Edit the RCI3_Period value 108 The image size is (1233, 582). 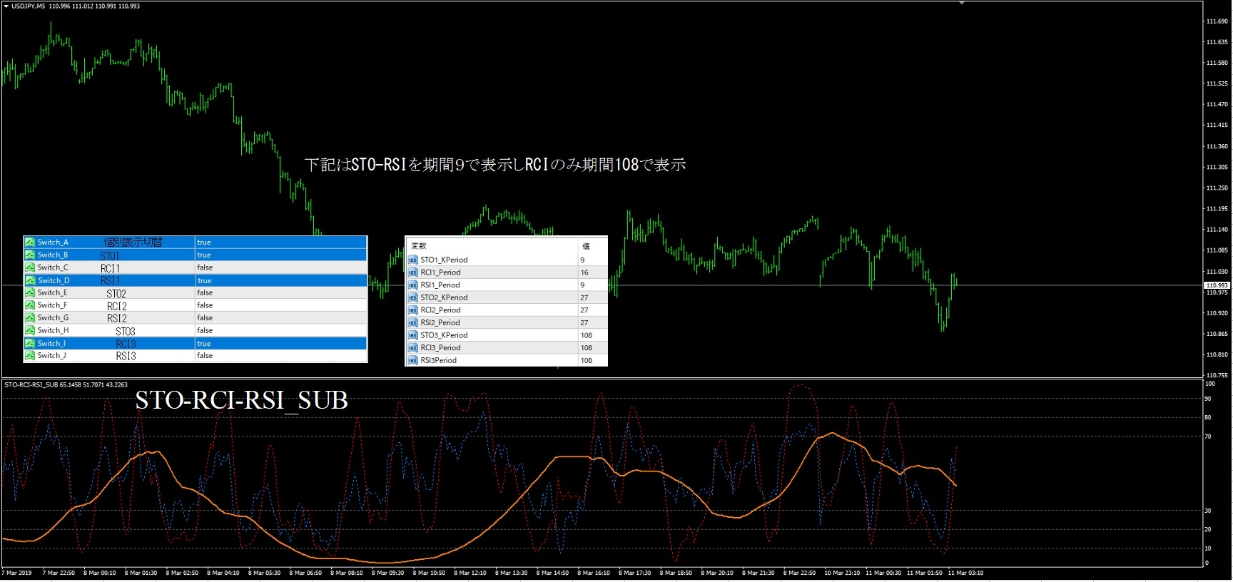coord(587,348)
